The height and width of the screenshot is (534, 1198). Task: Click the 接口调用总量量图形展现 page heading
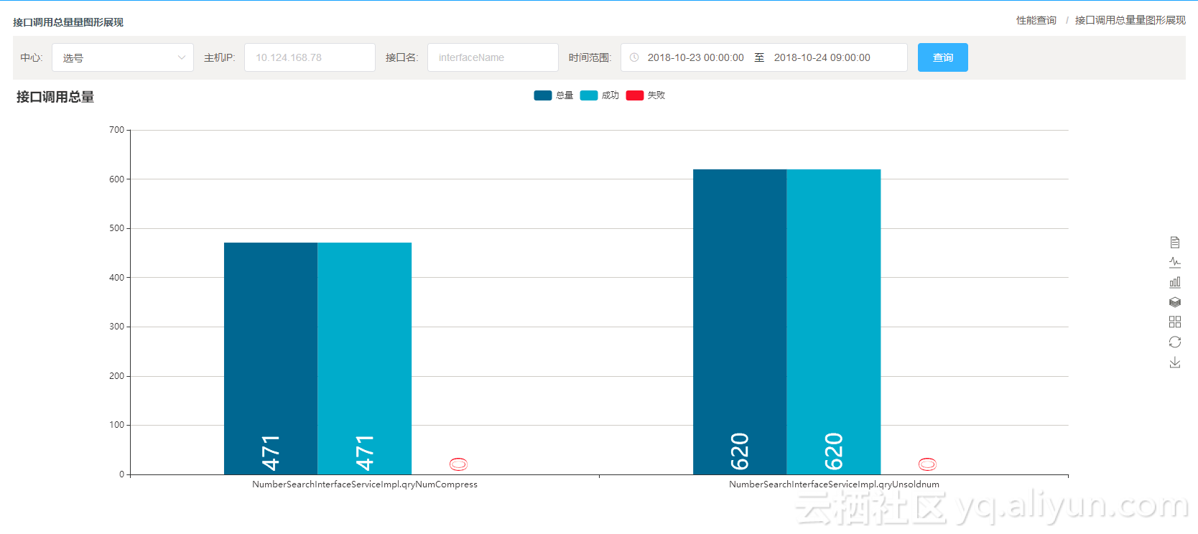click(68, 22)
